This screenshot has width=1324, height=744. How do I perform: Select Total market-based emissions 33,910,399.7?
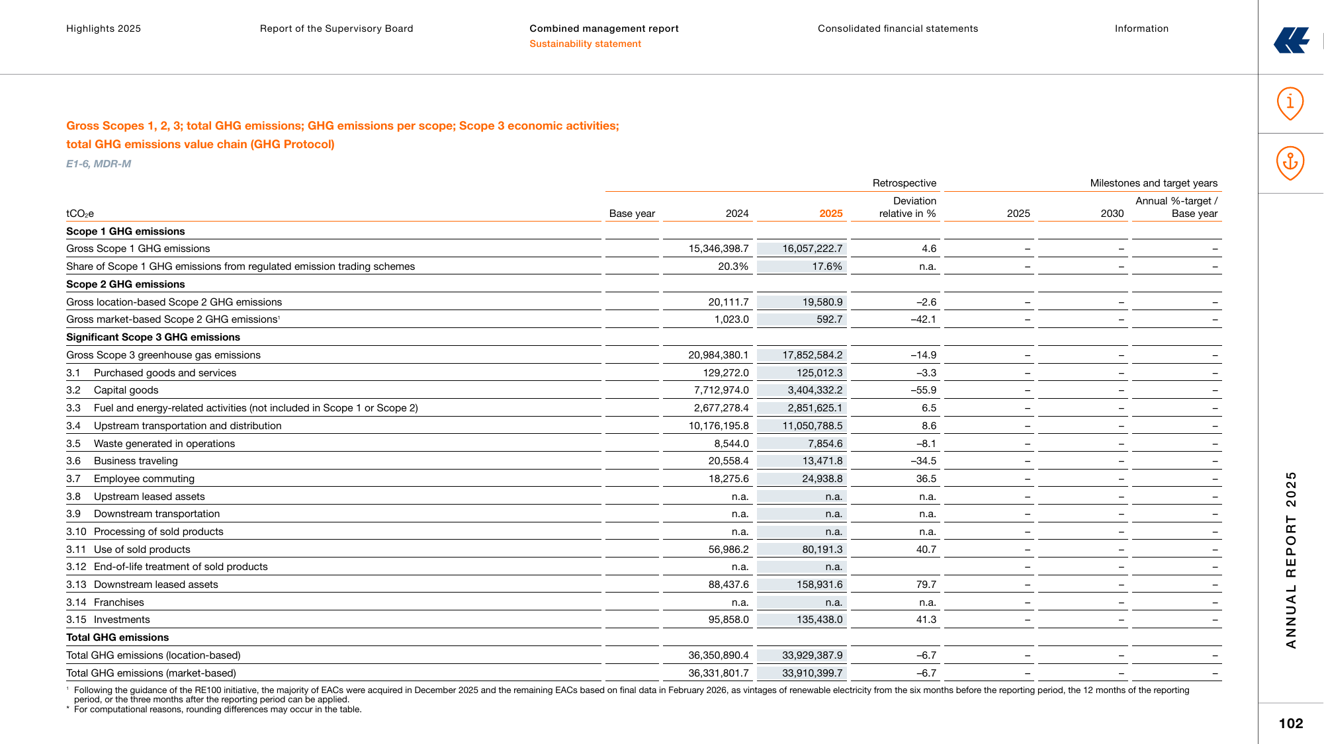(813, 673)
